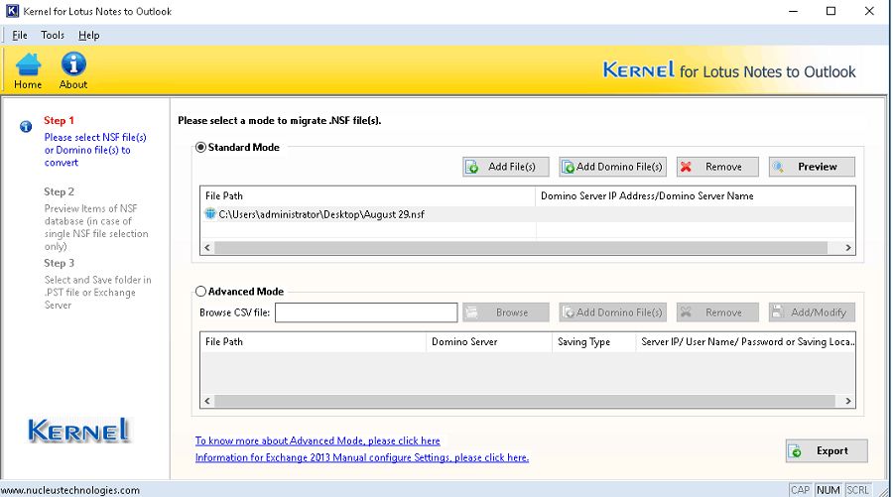The width and height of the screenshot is (893, 497).
Task: Open the File menu
Action: pos(20,35)
